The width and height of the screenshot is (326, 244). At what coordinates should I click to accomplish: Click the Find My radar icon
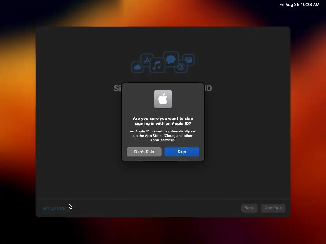[181, 66]
